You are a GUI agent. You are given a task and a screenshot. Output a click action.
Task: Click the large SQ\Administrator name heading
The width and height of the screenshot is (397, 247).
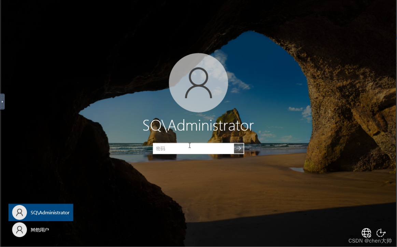pyautogui.click(x=198, y=125)
